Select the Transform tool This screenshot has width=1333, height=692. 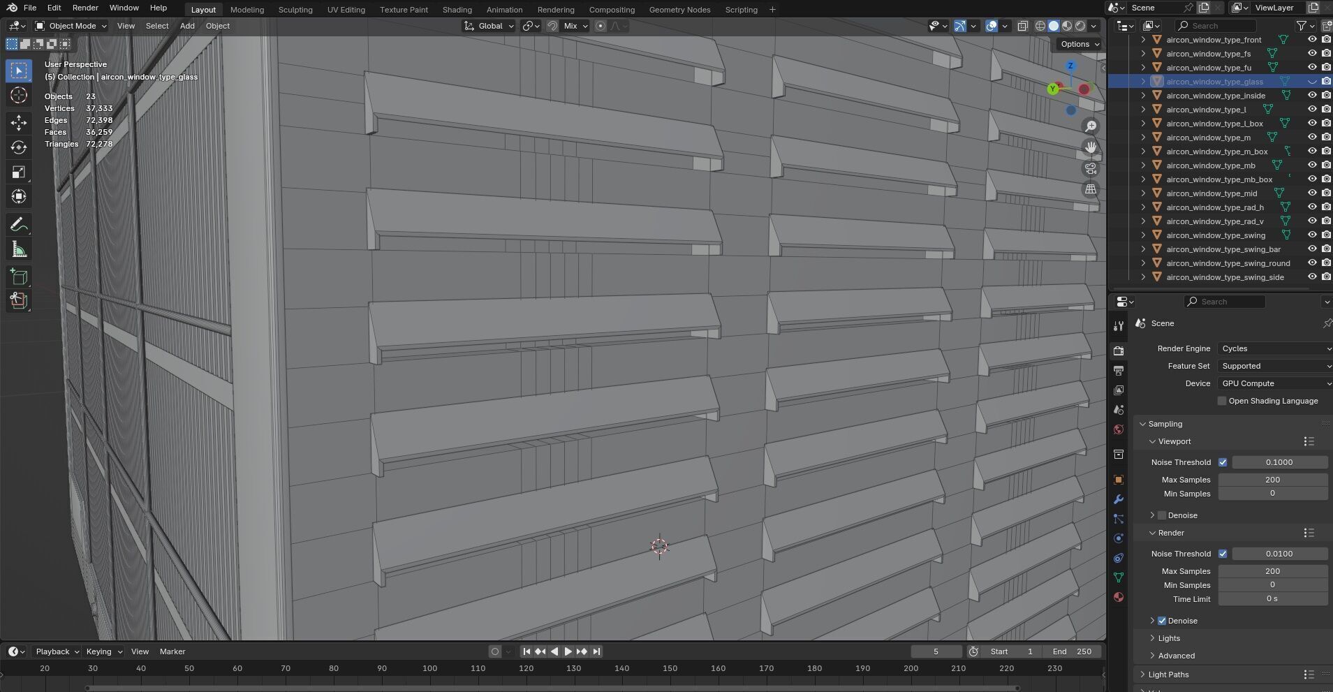pos(19,197)
